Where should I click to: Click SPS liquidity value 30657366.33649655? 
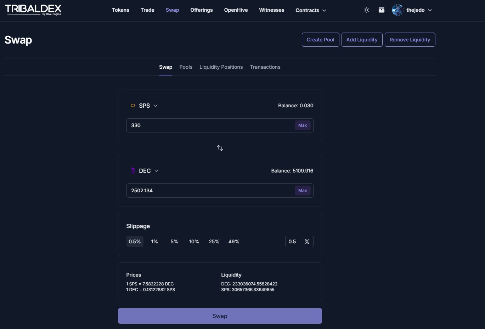point(248,290)
